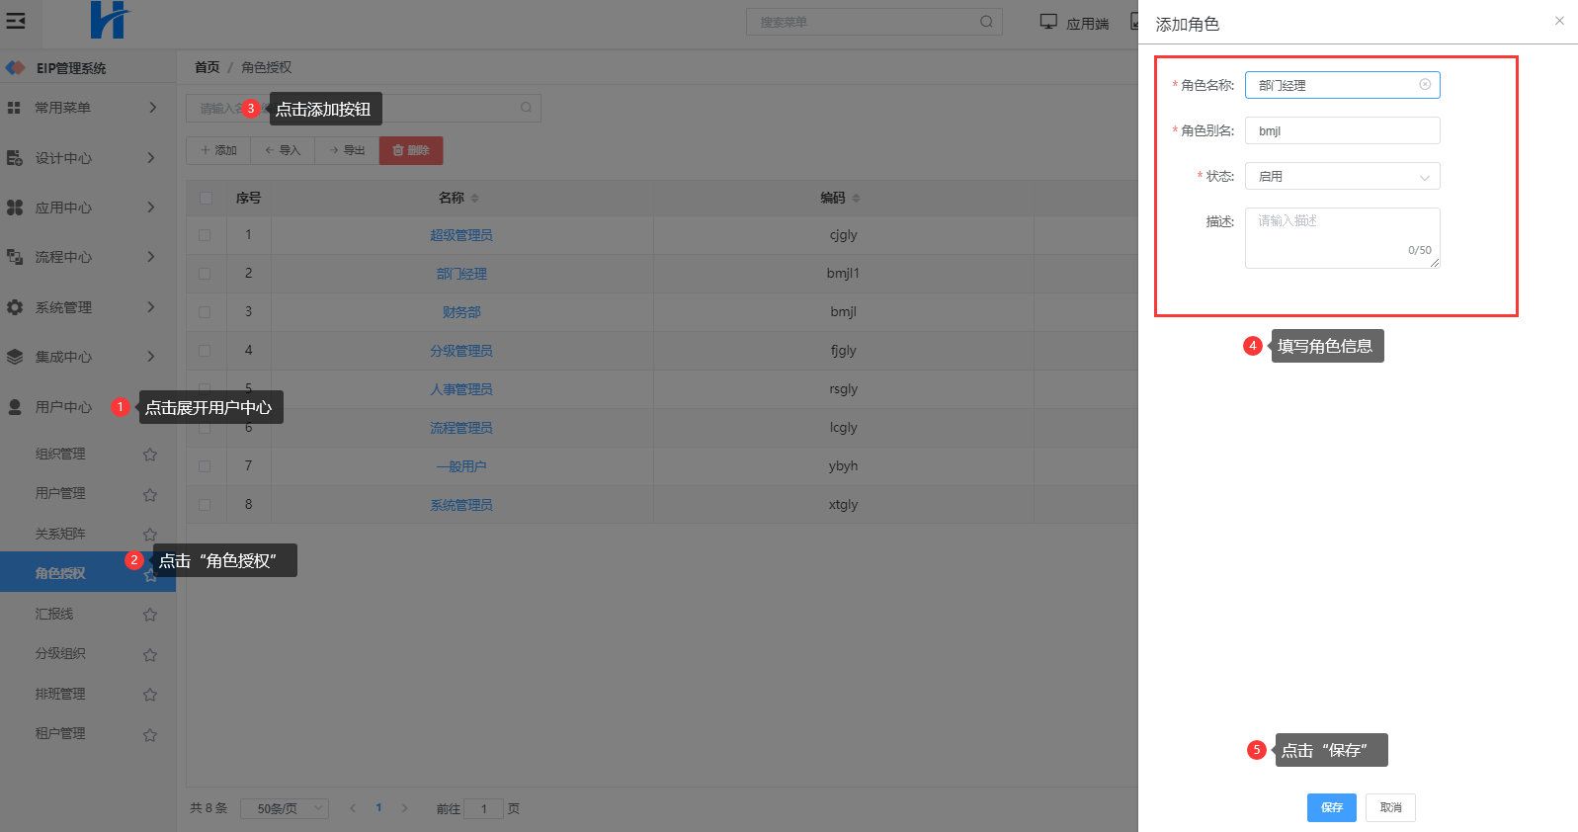Open the 50条/页 page size dropdown
The image size is (1578, 832).
coord(285,808)
